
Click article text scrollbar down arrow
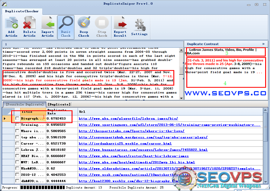tap(181, 98)
